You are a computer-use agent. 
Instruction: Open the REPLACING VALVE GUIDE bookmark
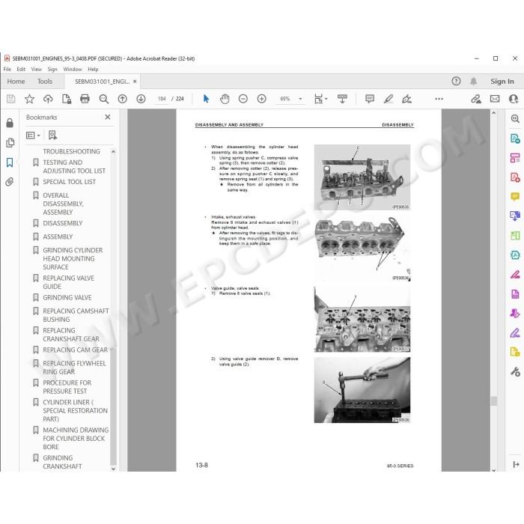click(69, 282)
